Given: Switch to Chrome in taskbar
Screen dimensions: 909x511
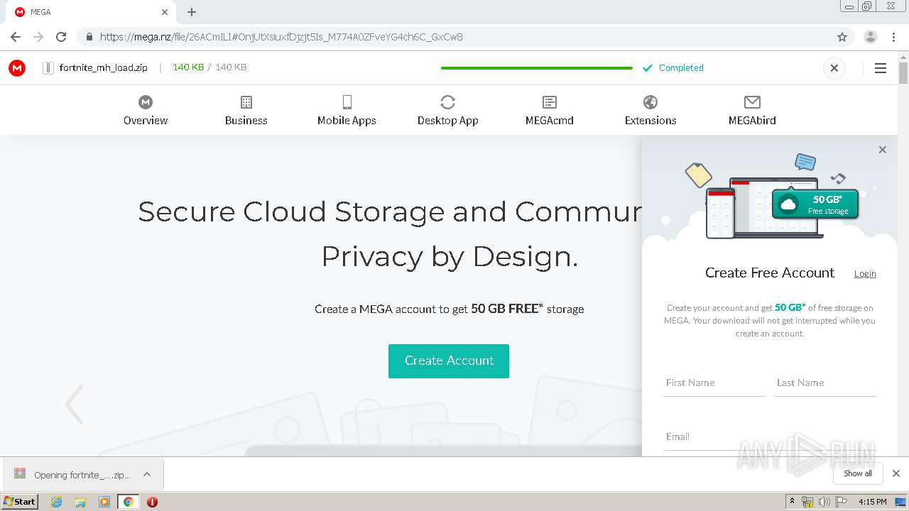Looking at the screenshot, I should 128,502.
